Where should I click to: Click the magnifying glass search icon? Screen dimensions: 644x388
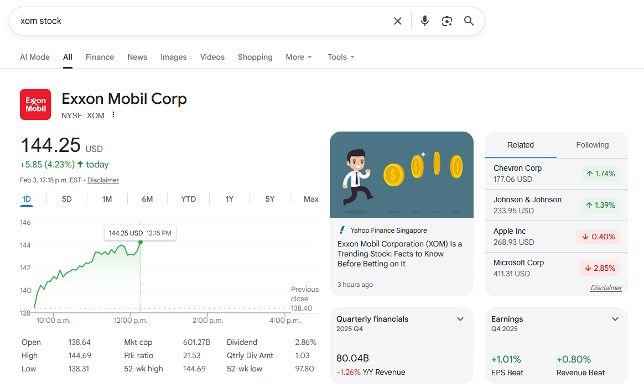(469, 21)
